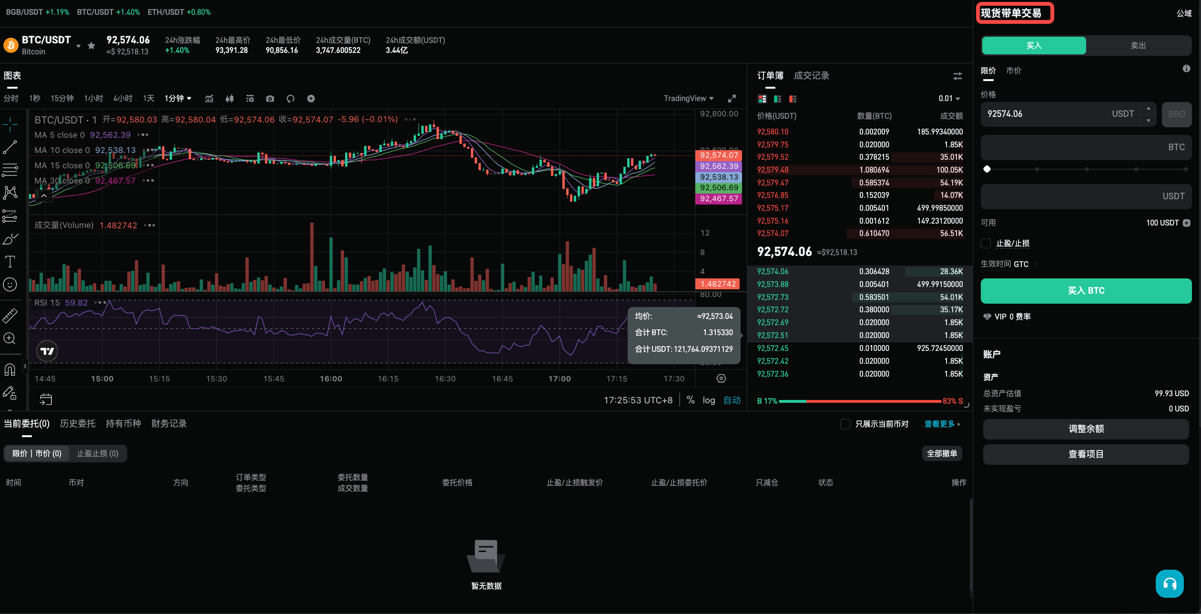Select the measure ruler tool

[10, 315]
